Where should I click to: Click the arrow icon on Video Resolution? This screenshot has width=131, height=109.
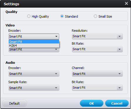pyautogui.click(x=120, y=36)
